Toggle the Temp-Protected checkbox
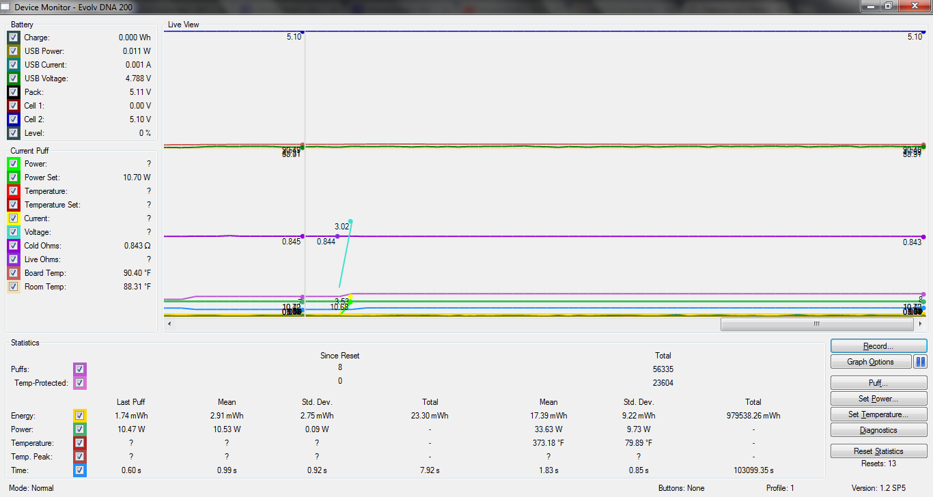 pyautogui.click(x=80, y=383)
